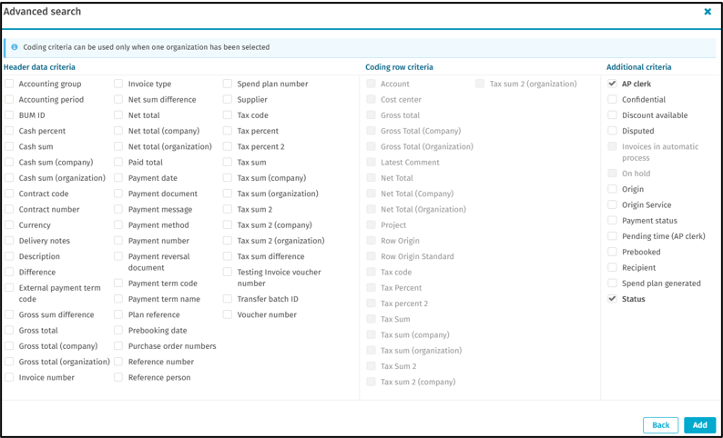723x438 pixels.
Task: Check the Discount available option
Action: 613,115
